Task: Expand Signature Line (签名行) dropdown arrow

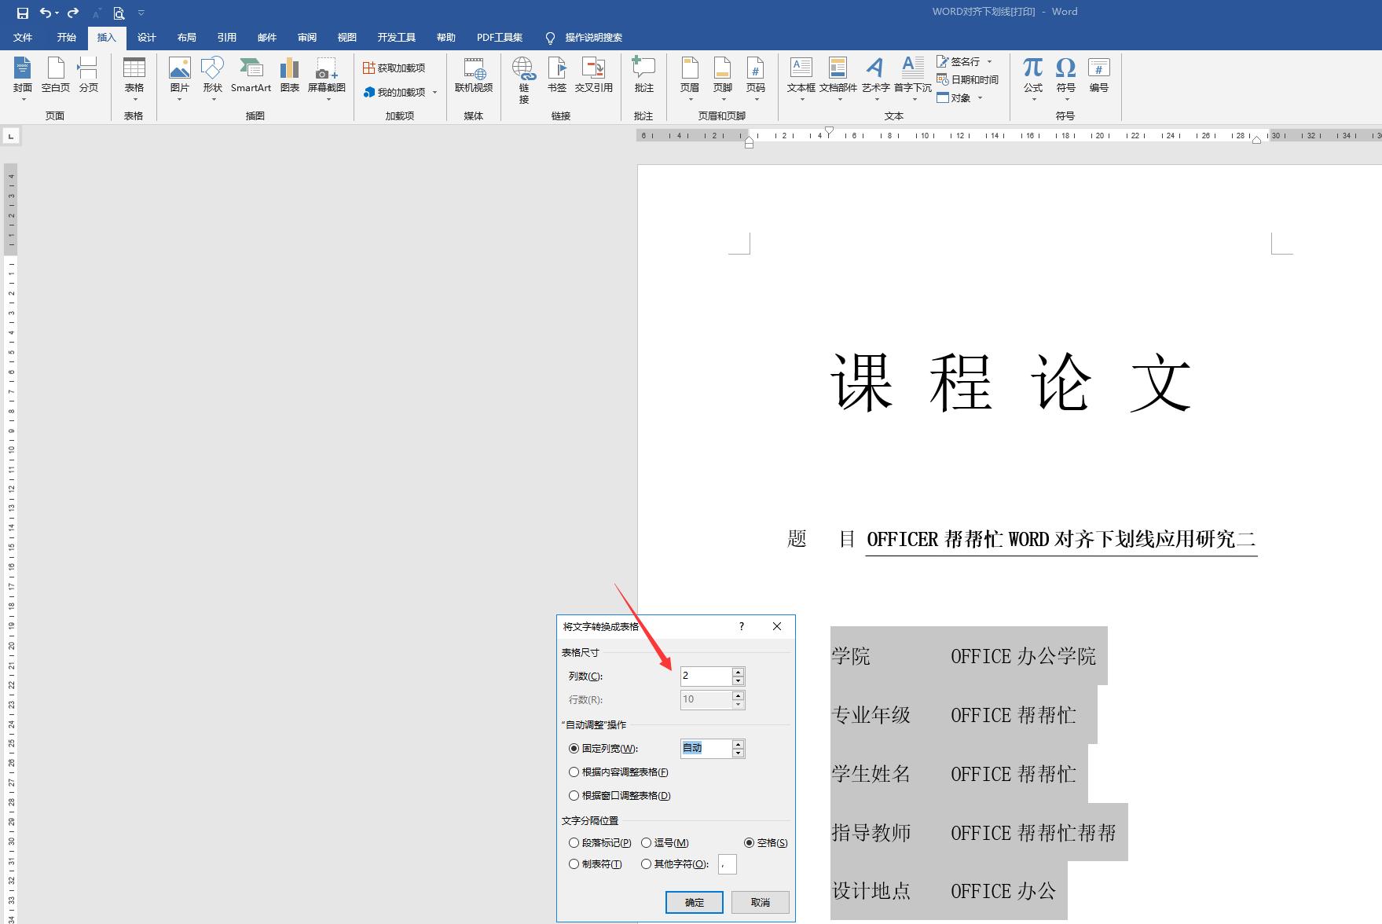Action: tap(989, 61)
